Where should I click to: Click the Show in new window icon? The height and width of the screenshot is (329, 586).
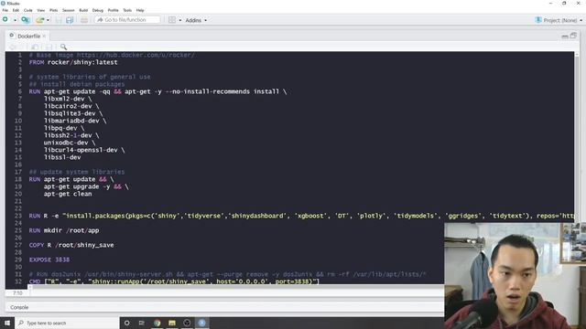35,47
